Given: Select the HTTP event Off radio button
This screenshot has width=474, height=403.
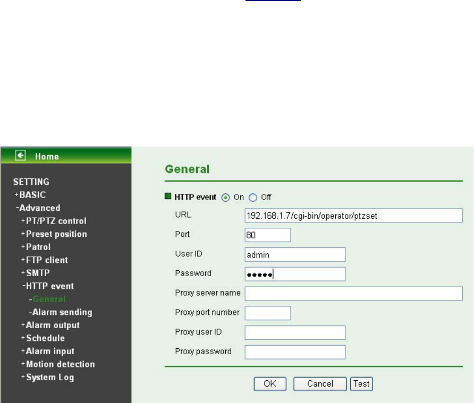Looking at the screenshot, I should pos(253,198).
